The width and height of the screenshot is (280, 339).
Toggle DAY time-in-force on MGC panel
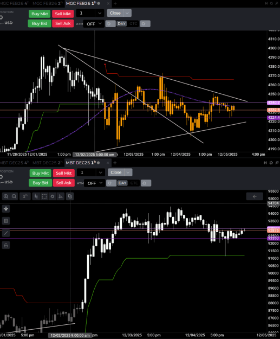coord(121,24)
